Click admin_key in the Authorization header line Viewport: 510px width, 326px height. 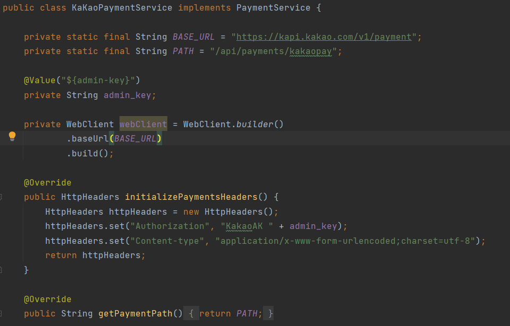tap(313, 226)
